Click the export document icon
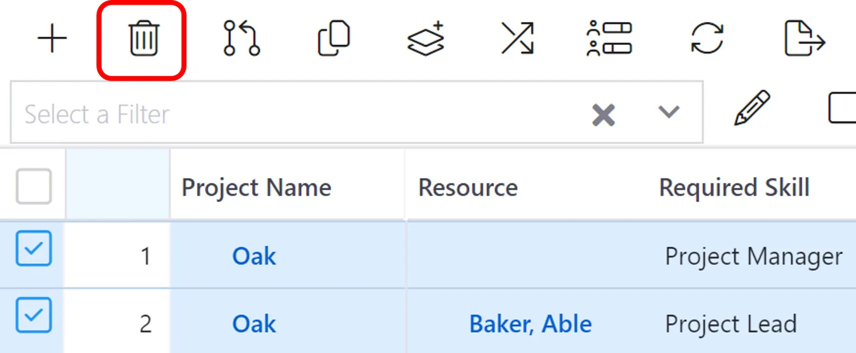 click(x=805, y=38)
